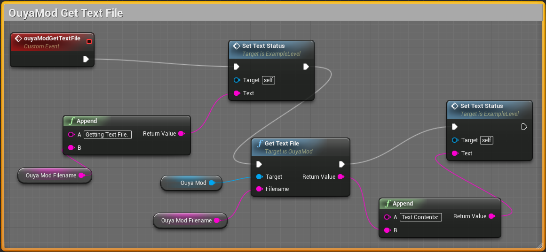Image resolution: width=546 pixels, height=252 pixels.
Task: Click Return Value pin of the 'Getting Text File:' Append
Action: (x=182, y=134)
